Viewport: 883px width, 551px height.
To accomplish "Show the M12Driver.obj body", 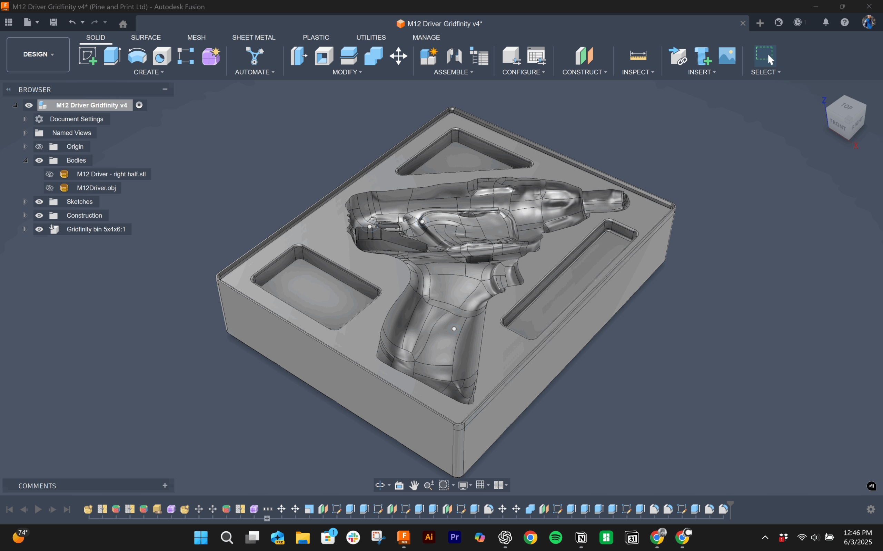I will point(50,188).
